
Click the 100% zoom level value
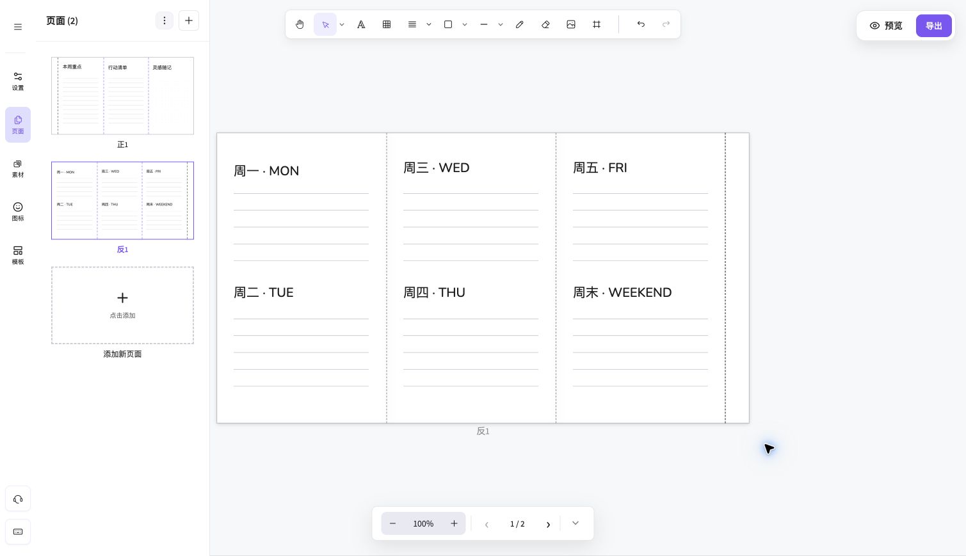click(x=423, y=523)
